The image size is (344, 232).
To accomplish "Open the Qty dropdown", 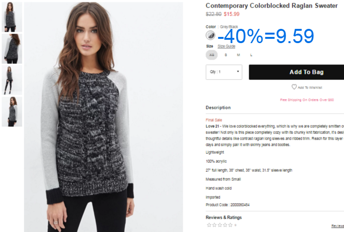I will coord(224,72).
